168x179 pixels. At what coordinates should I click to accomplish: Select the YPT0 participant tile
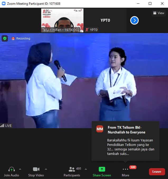(x=105, y=20)
